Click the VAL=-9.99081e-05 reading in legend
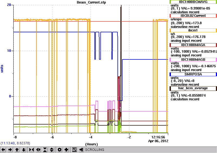Viewport: 217px width, 153px height. pos(196,8)
